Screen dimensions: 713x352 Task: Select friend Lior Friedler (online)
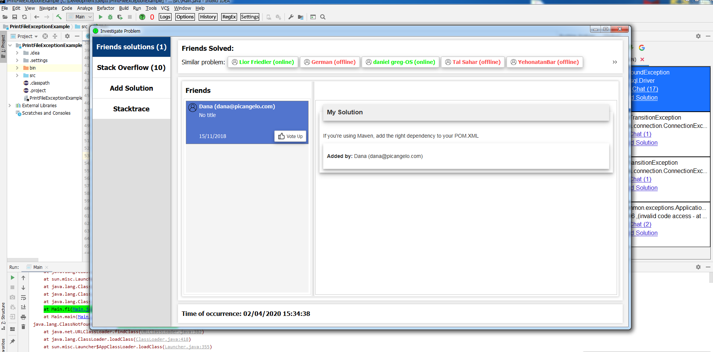tap(263, 62)
